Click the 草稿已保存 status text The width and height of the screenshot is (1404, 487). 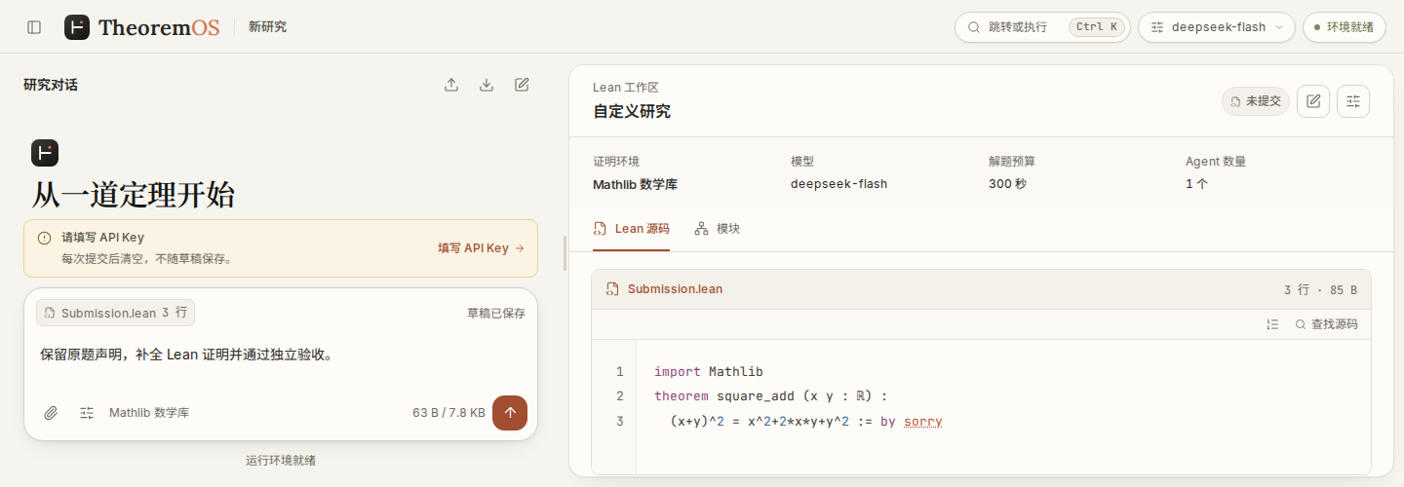click(496, 313)
